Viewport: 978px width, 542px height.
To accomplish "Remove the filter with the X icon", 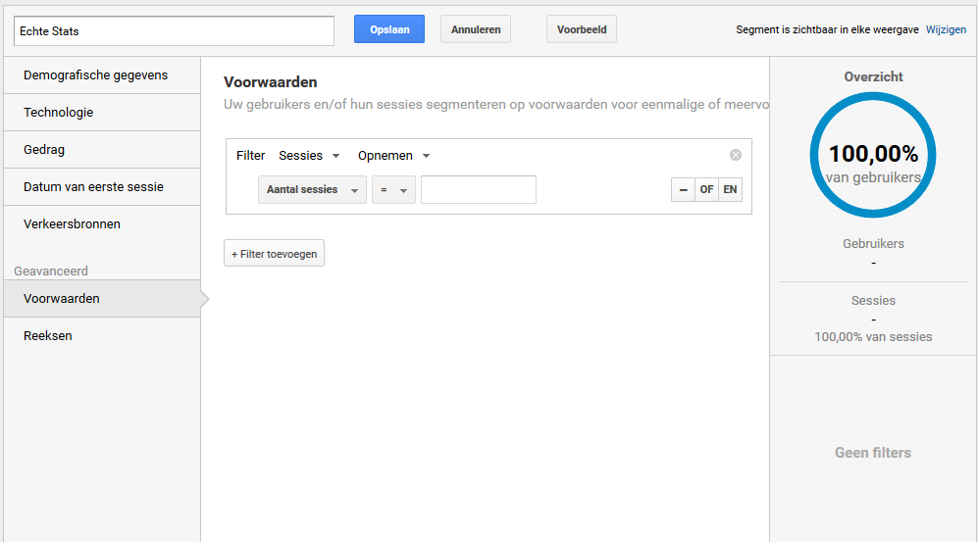I will (736, 155).
